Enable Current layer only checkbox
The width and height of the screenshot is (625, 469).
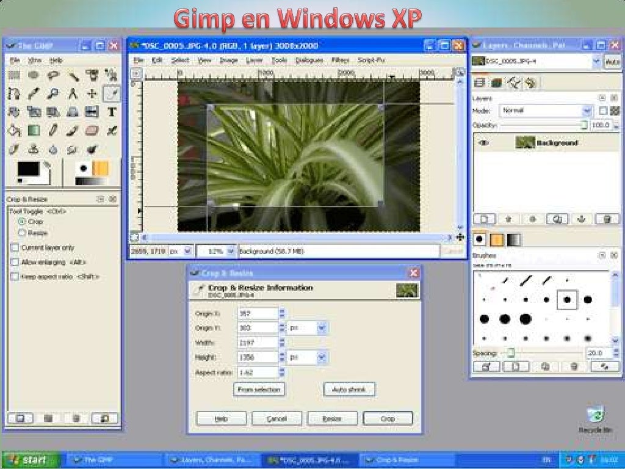point(15,248)
